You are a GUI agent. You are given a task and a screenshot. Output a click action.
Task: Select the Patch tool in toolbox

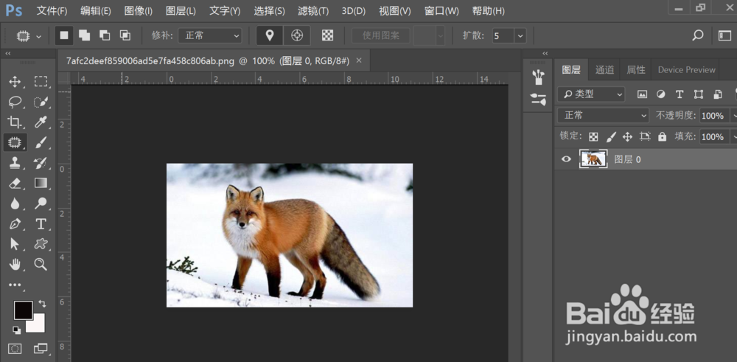click(x=15, y=142)
